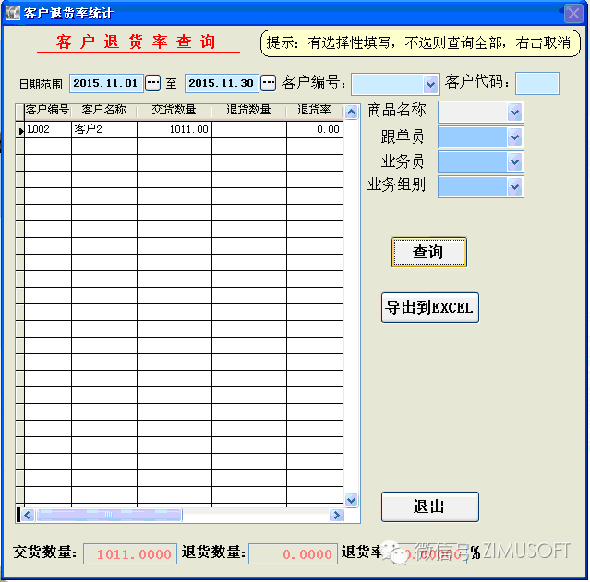Image resolution: width=590 pixels, height=582 pixels.
Task: Click the 交货数量 column header
Action: [x=174, y=111]
